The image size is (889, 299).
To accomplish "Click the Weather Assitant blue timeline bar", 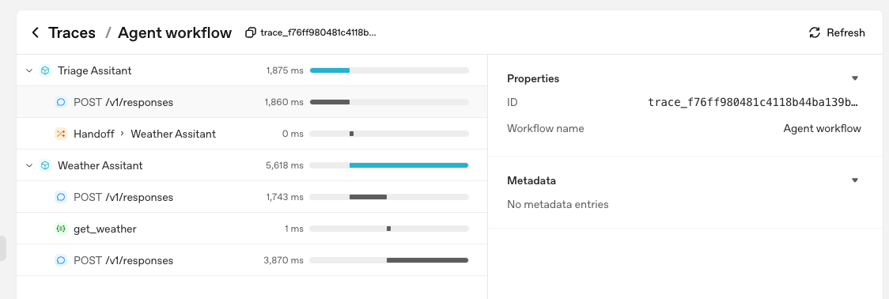I will coord(408,165).
